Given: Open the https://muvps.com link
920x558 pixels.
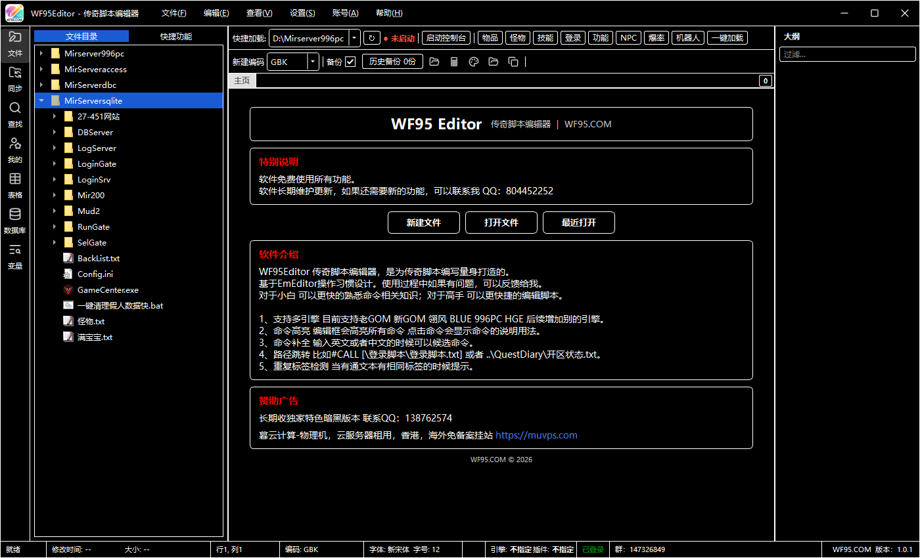Looking at the screenshot, I should click(536, 435).
